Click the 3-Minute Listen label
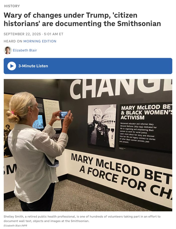Screen dimensions: 176x229 tap(33, 66)
